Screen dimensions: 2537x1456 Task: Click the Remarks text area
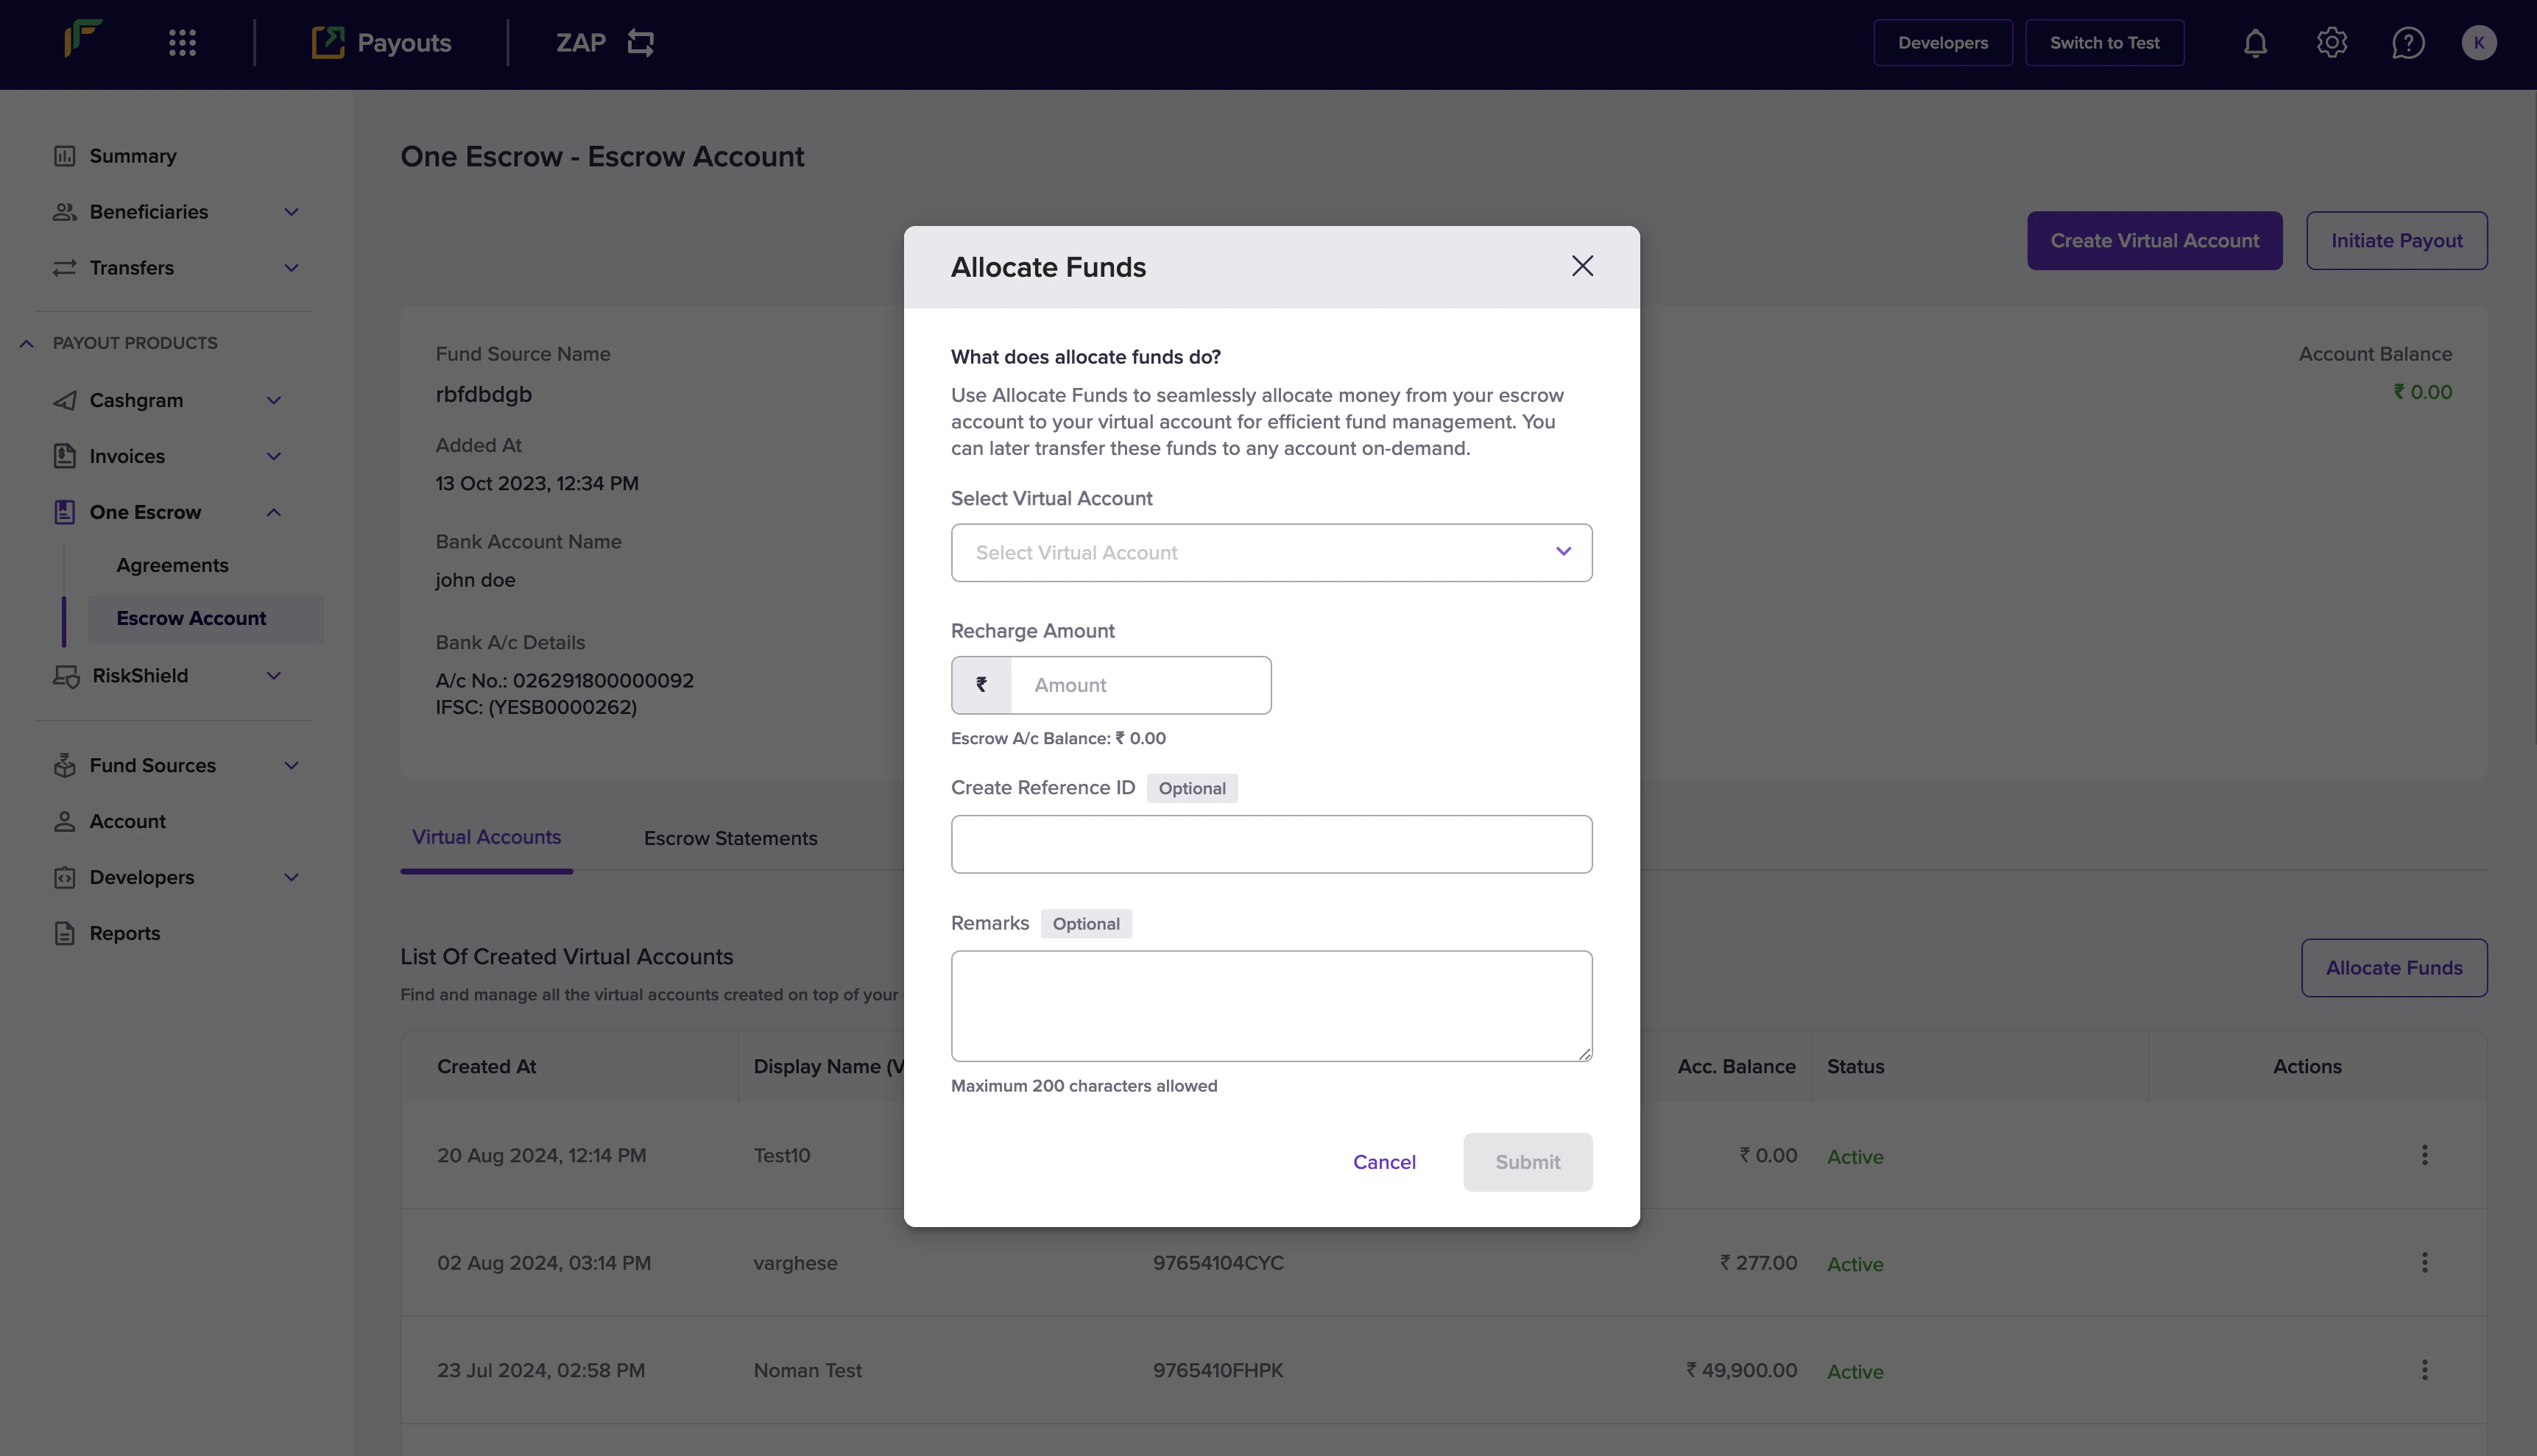(1271, 1005)
